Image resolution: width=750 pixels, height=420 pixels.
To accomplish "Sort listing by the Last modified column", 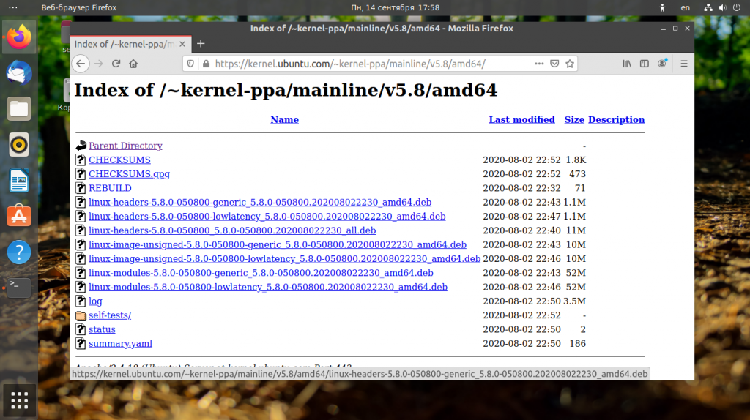I will pos(521,119).
